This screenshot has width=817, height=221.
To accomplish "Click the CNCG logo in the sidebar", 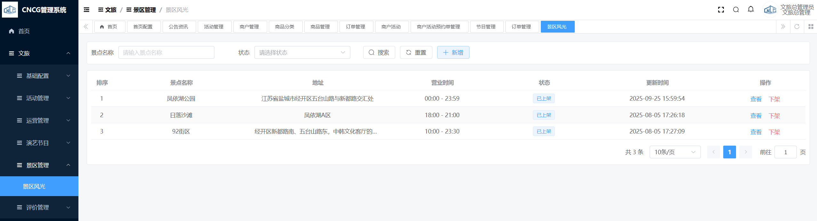I will (x=10, y=10).
